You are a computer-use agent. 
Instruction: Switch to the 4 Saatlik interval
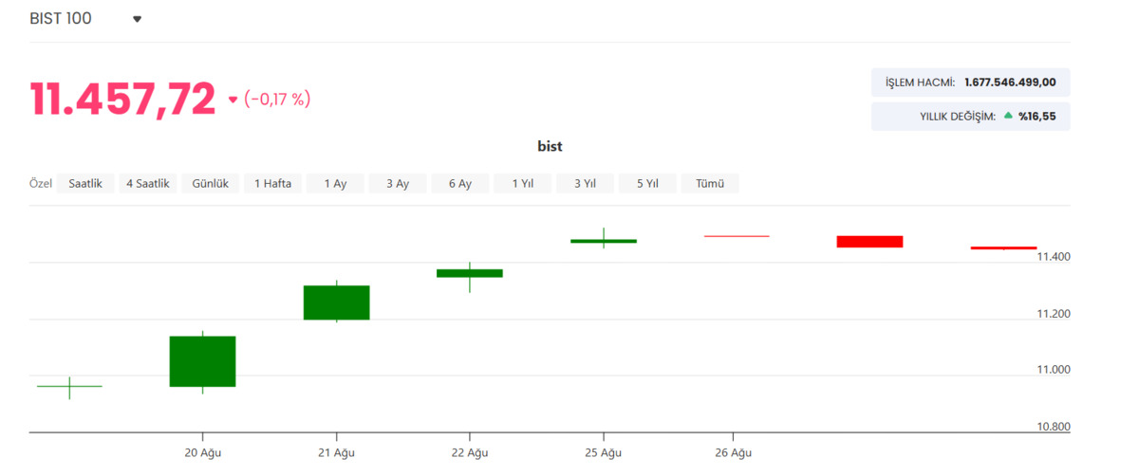(x=148, y=184)
